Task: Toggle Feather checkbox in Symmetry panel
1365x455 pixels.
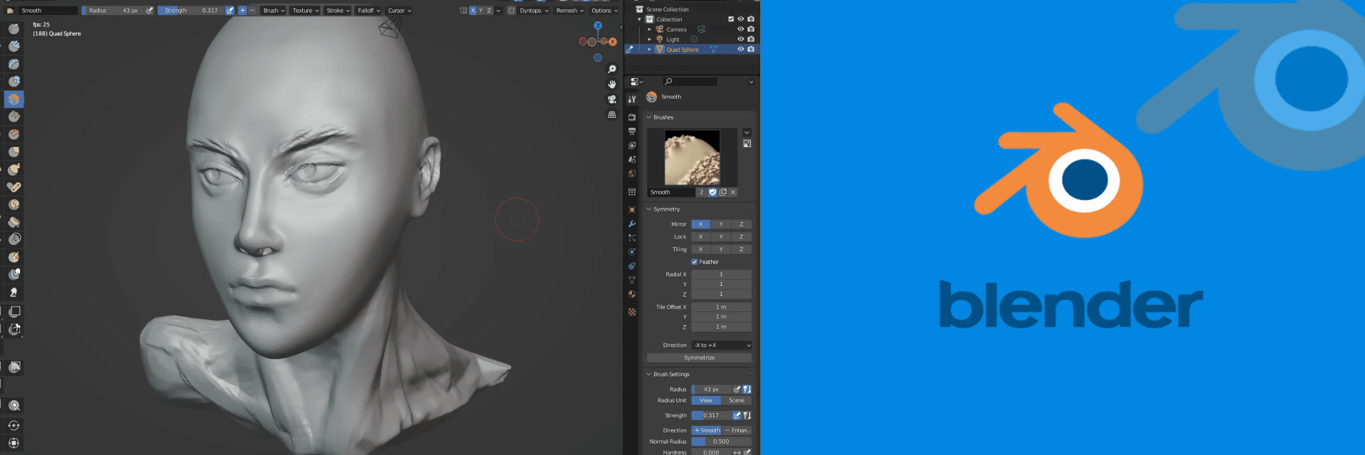Action: coord(695,262)
